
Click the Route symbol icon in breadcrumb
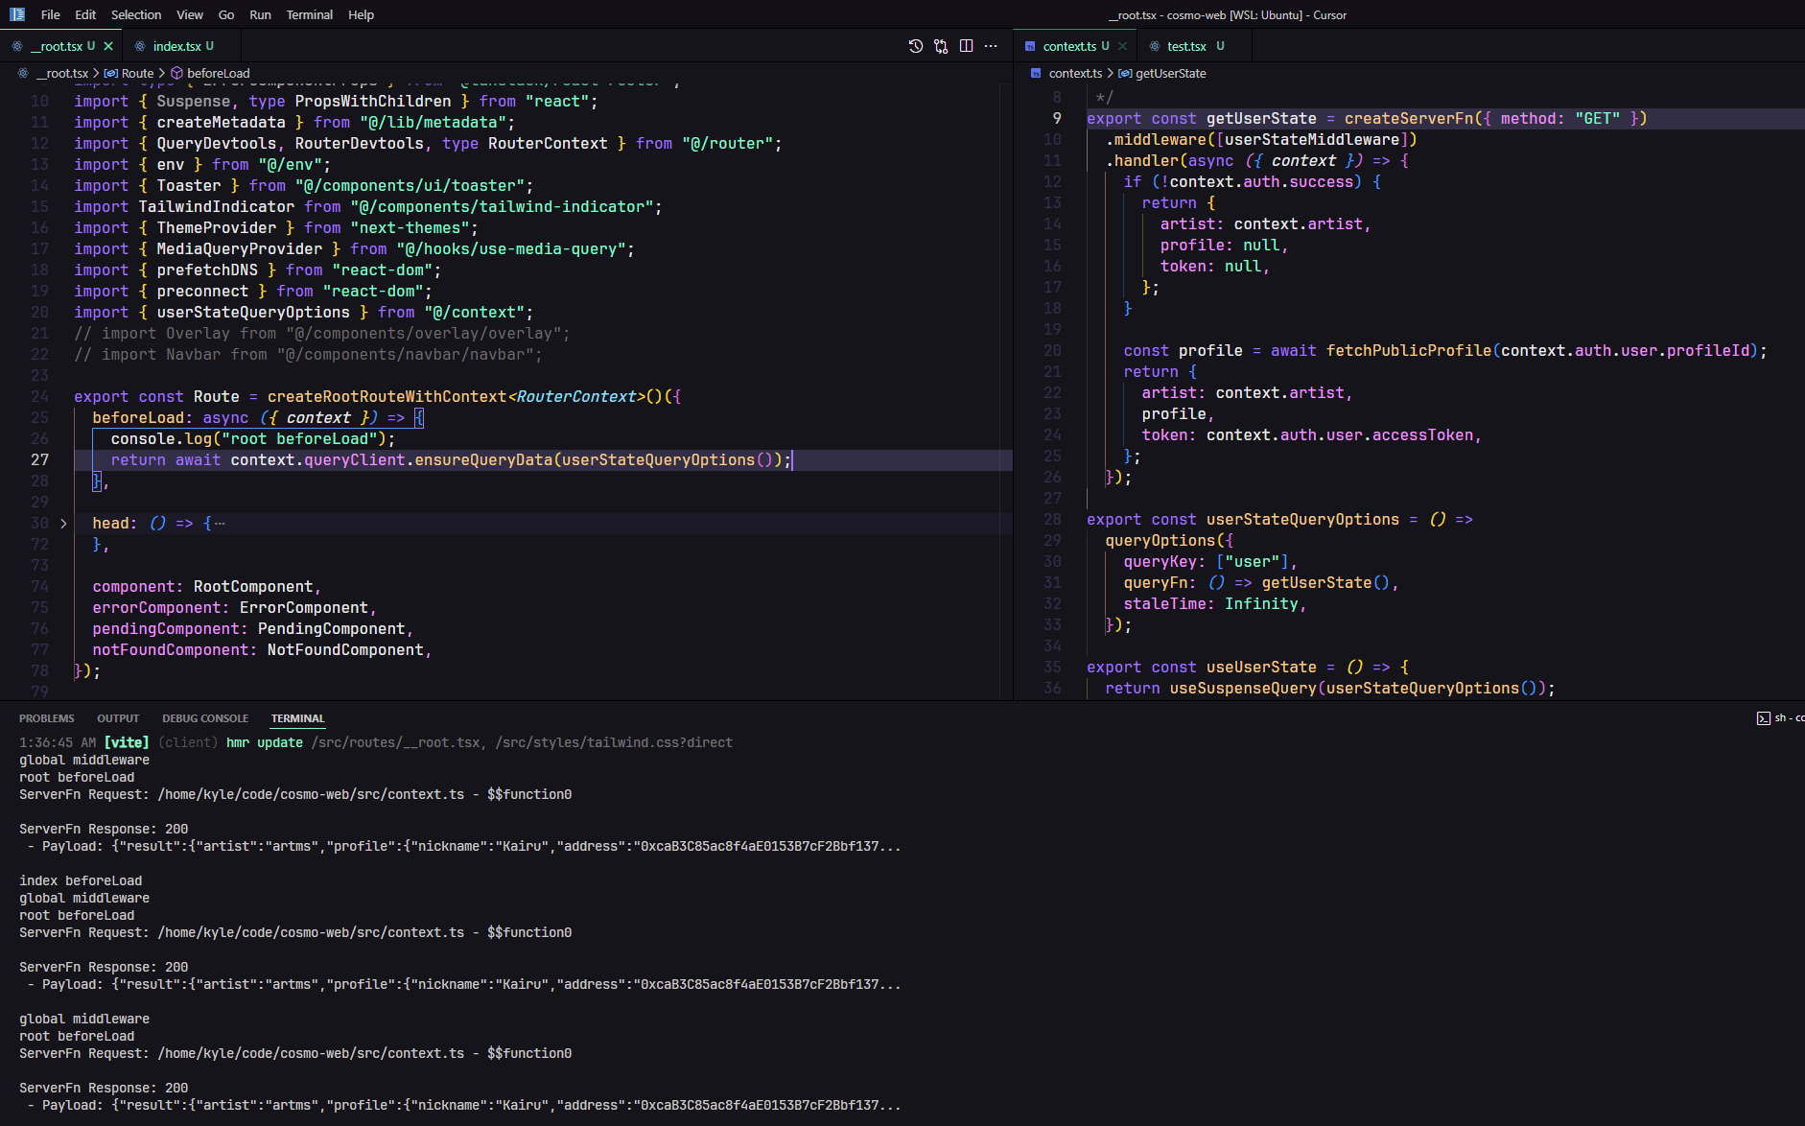click(x=111, y=73)
